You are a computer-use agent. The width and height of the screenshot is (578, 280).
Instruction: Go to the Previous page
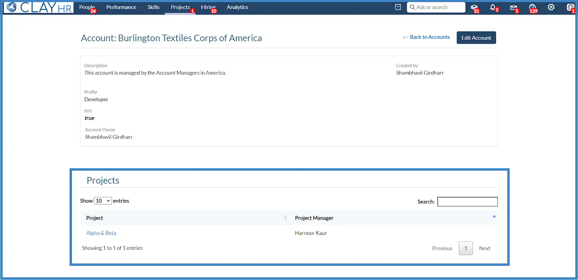442,248
